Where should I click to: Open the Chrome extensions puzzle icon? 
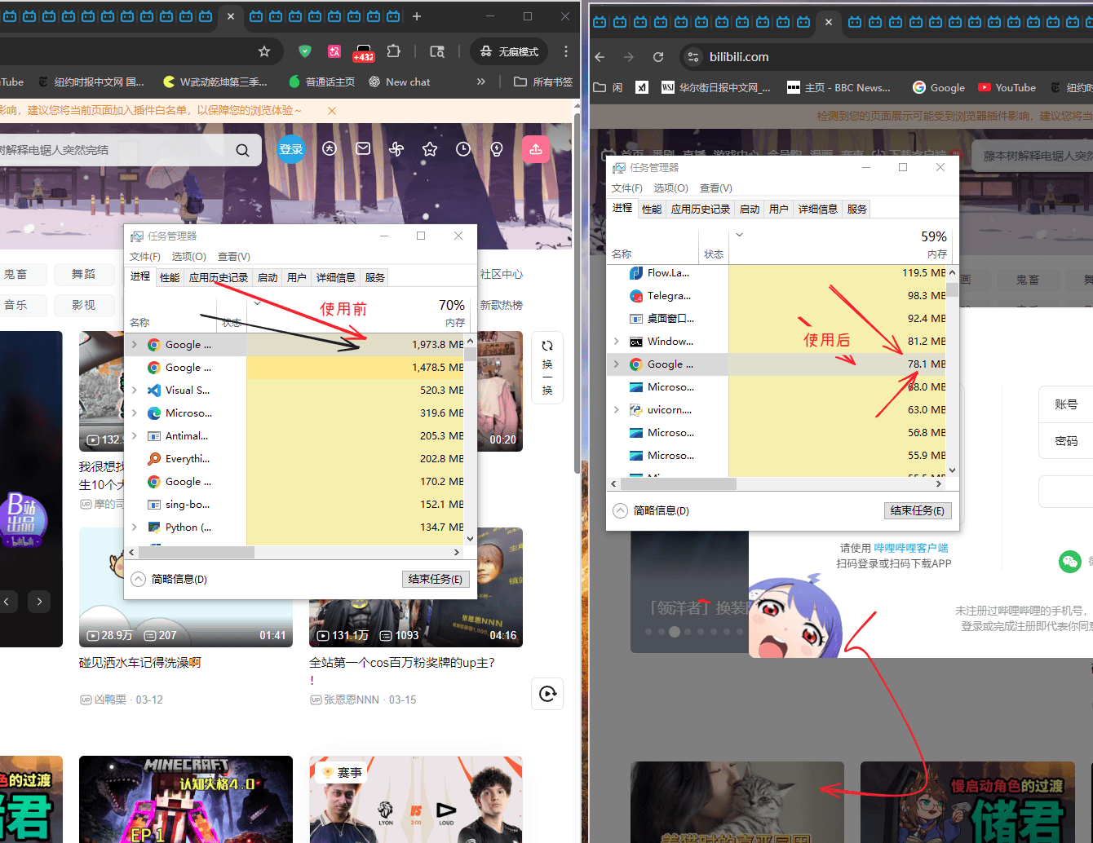[x=394, y=51]
